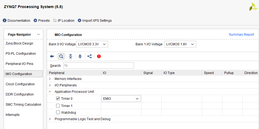
Task: Open the Summary Report link
Action: (241, 35)
